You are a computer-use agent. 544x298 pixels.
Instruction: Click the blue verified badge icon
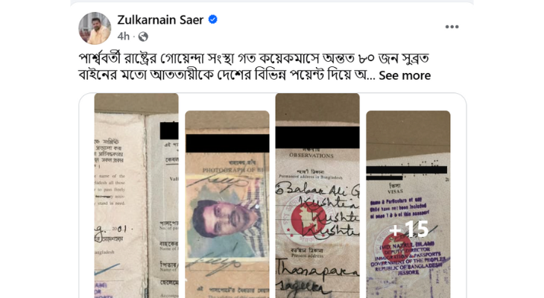coord(212,20)
